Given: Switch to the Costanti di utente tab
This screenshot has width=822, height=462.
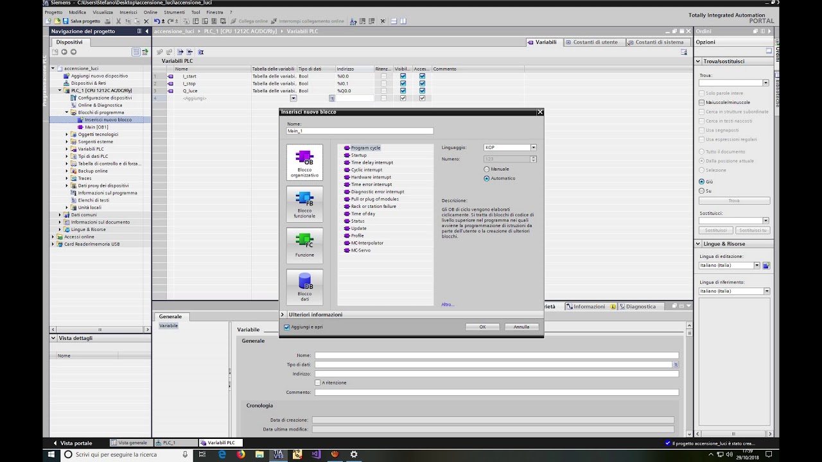Looking at the screenshot, I should click(591, 42).
